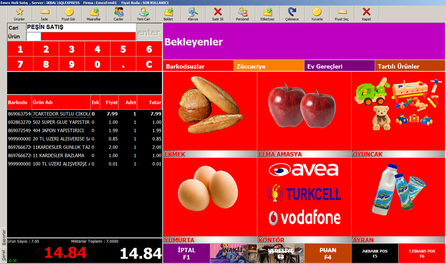
Task: Open the Raporlar side tab
Action: pos(4,237)
